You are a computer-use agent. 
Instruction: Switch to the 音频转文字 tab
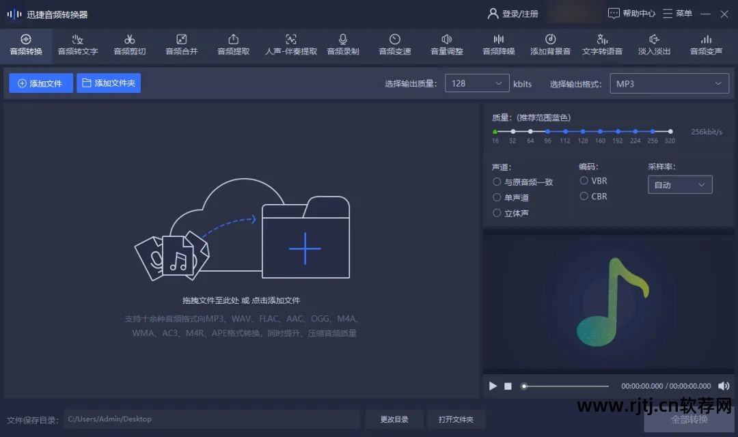tap(77, 45)
